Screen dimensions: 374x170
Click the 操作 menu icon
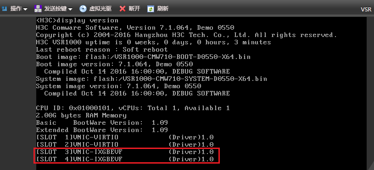tap(5, 9)
